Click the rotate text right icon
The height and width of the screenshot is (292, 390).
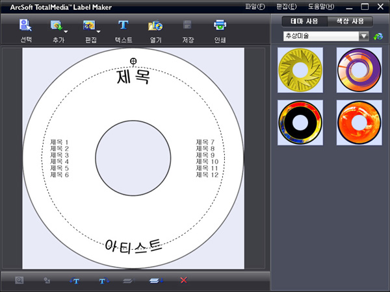point(104,280)
